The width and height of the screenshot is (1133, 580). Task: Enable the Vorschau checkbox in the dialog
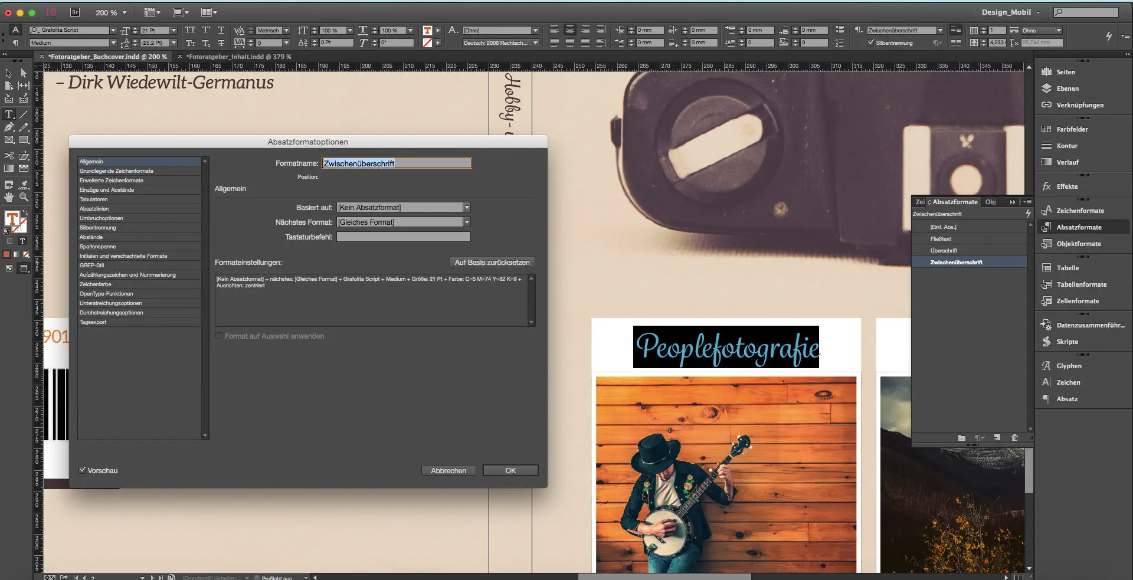83,470
